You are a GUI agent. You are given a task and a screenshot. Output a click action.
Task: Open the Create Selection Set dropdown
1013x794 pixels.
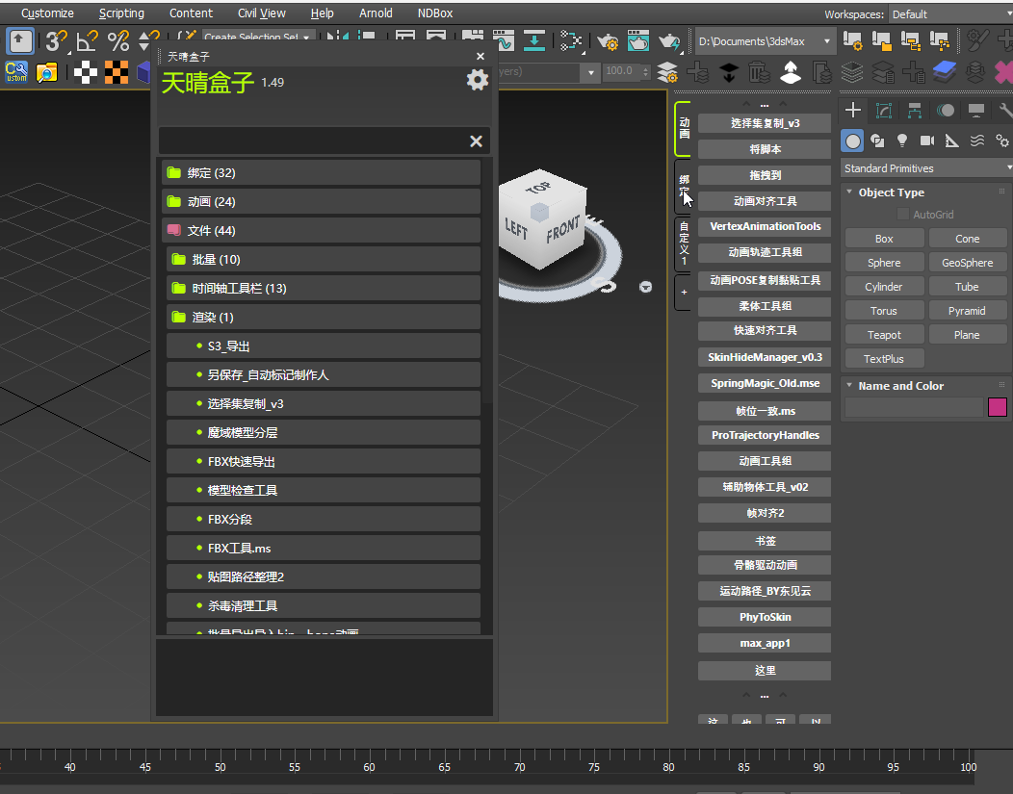point(258,36)
